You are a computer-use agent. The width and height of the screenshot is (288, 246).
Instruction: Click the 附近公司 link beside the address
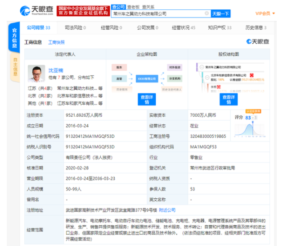coord(167,210)
